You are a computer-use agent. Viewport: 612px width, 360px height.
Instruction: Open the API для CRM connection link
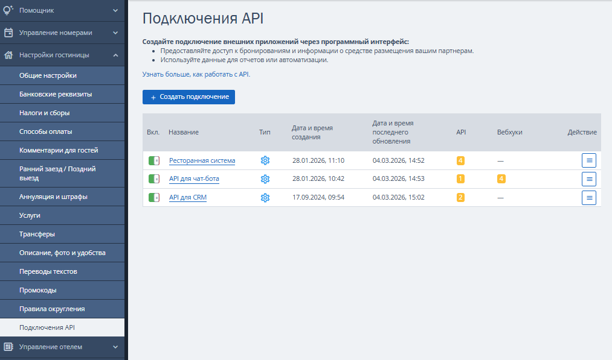coord(188,198)
